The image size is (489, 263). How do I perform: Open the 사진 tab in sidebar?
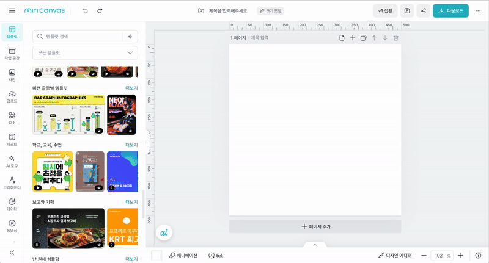(x=12, y=75)
